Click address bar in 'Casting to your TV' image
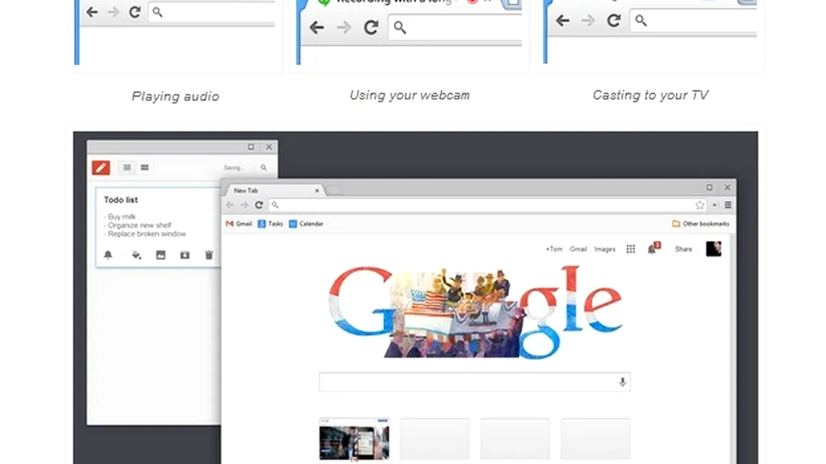 [x=693, y=21]
